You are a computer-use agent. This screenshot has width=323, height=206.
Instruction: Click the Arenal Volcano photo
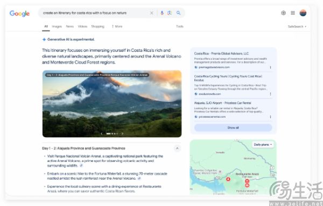(x=112, y=103)
